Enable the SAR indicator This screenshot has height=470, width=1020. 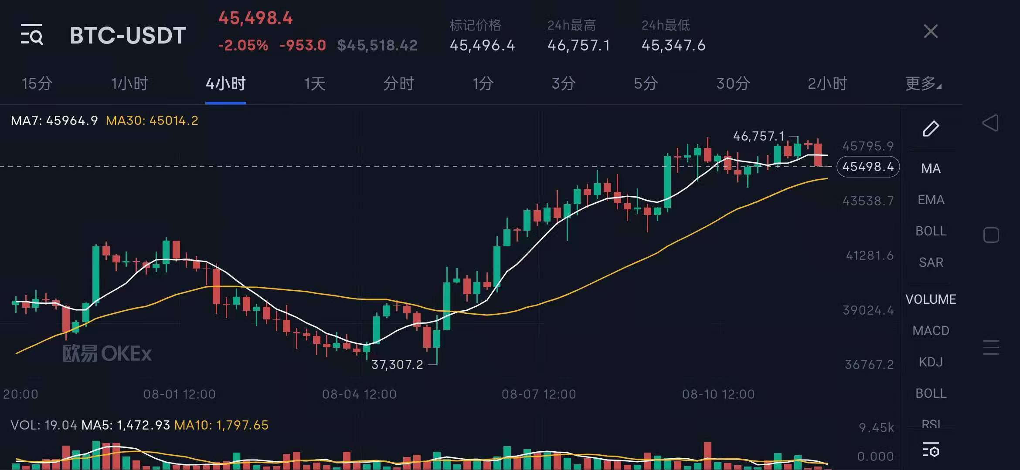[931, 262]
